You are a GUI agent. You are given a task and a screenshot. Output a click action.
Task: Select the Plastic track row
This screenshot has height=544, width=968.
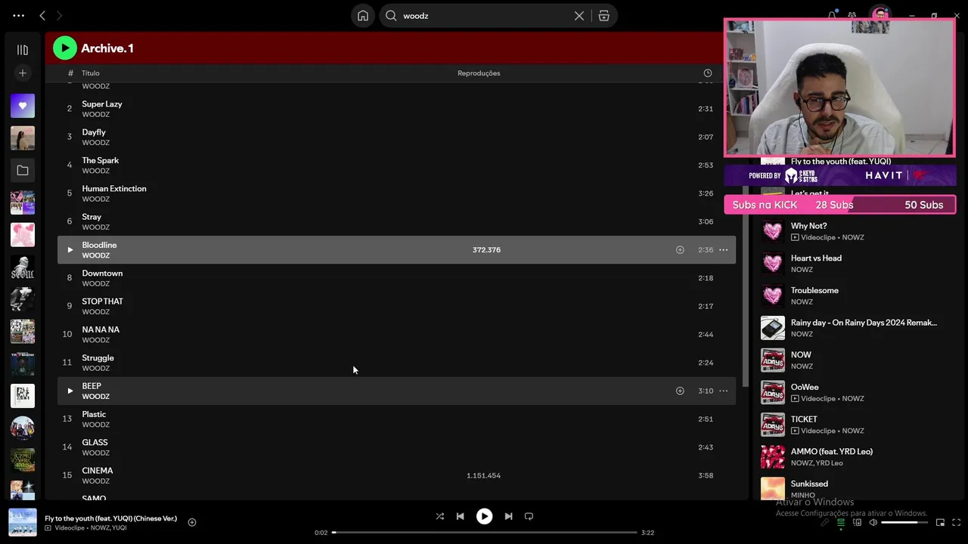tap(396, 419)
